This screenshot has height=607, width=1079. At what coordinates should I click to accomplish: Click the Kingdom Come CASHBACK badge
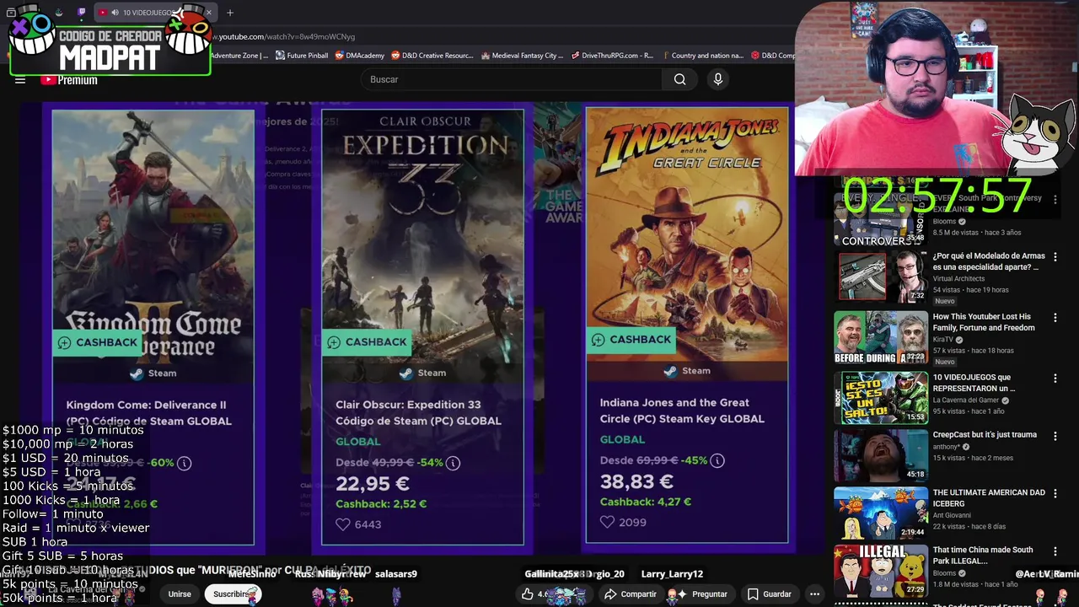(98, 341)
